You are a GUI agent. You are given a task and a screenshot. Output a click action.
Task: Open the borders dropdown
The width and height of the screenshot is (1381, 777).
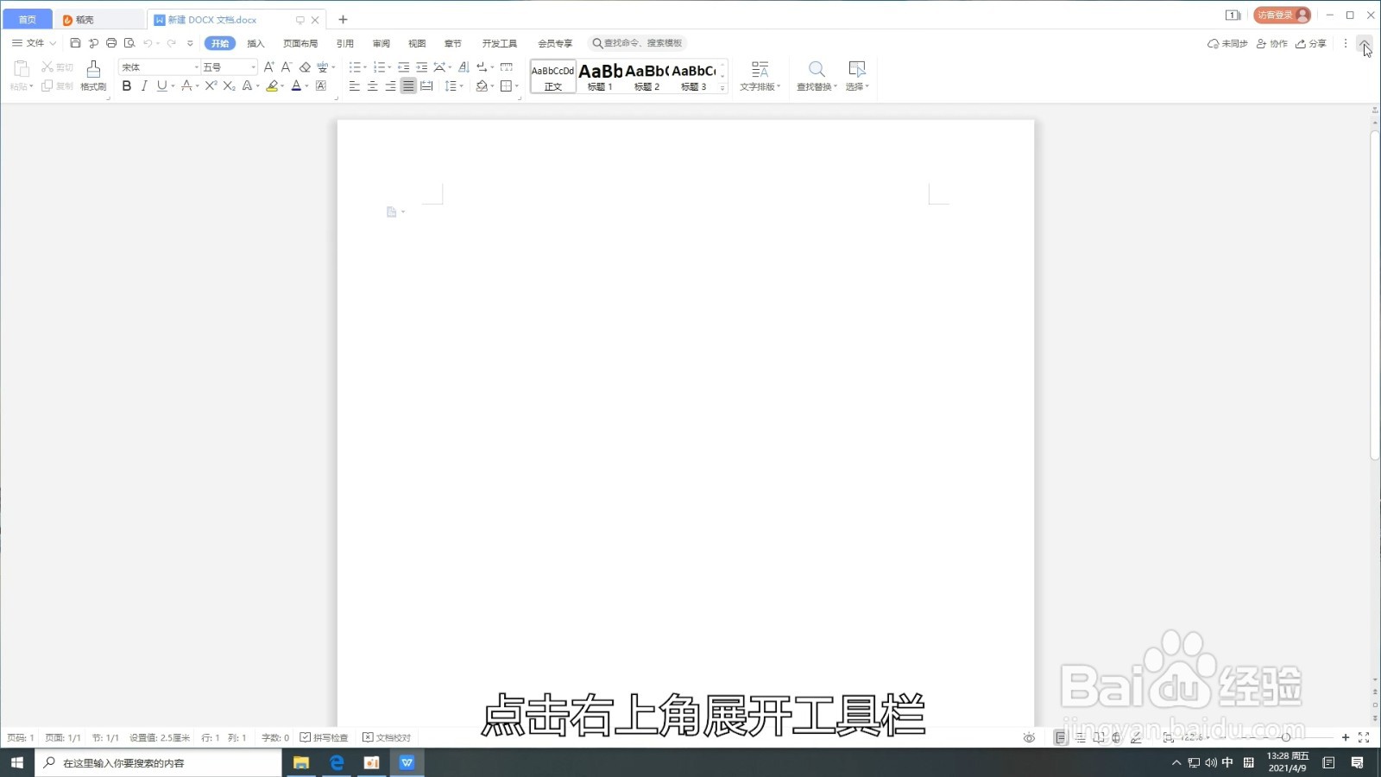coord(517,85)
